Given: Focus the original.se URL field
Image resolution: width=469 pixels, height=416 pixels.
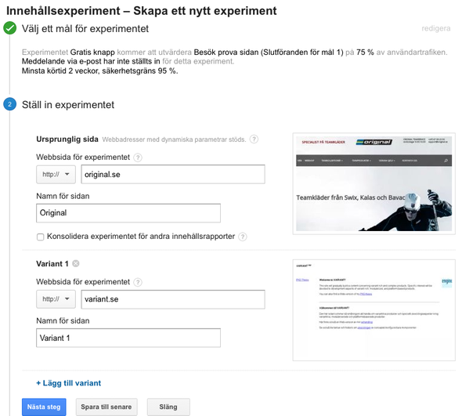Looking at the screenshot, I should tap(173, 174).
